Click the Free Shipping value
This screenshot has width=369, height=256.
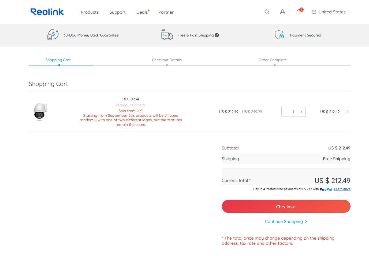point(337,159)
